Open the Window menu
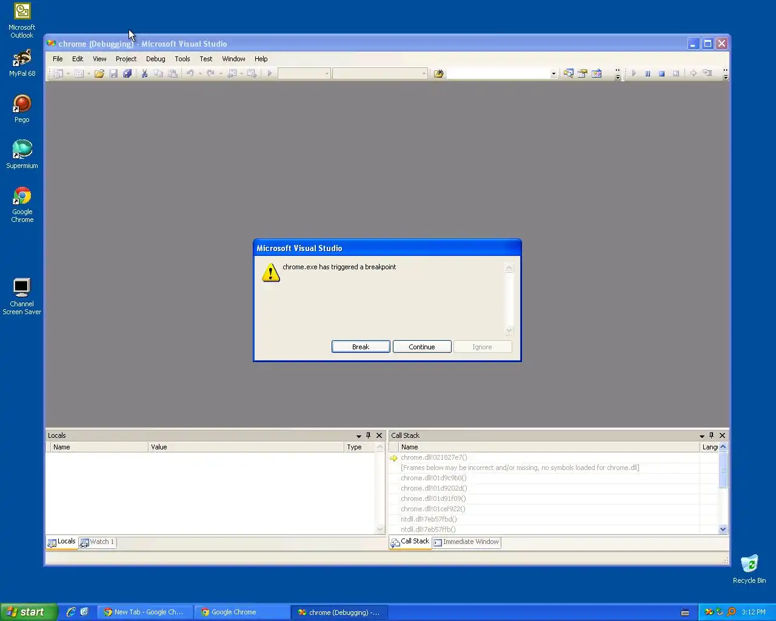 click(x=233, y=59)
